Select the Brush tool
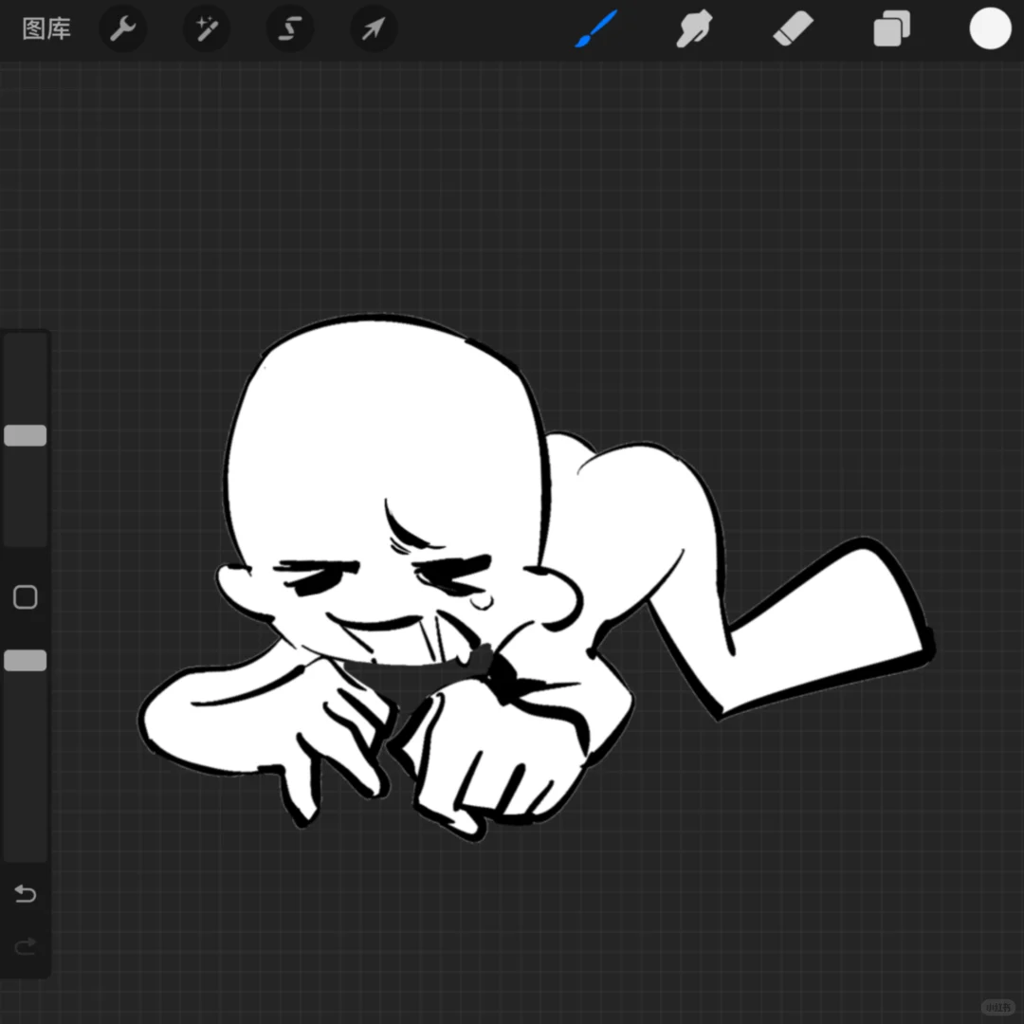Screen dimensions: 1024x1024 point(595,28)
